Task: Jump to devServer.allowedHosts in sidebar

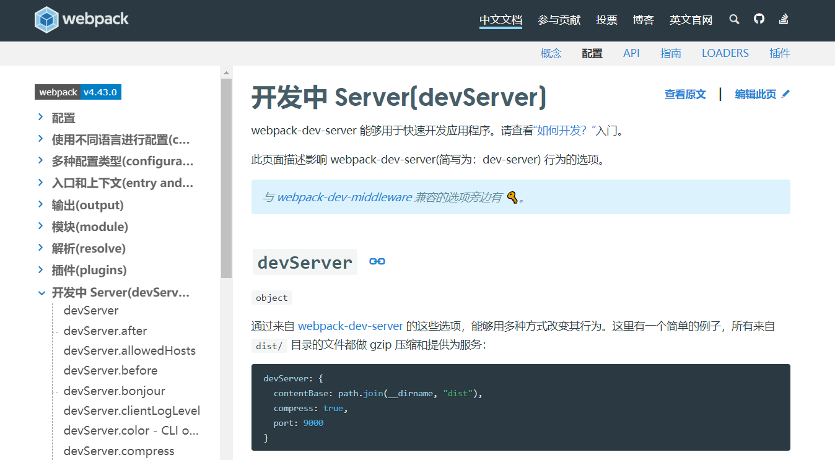Action: point(129,350)
